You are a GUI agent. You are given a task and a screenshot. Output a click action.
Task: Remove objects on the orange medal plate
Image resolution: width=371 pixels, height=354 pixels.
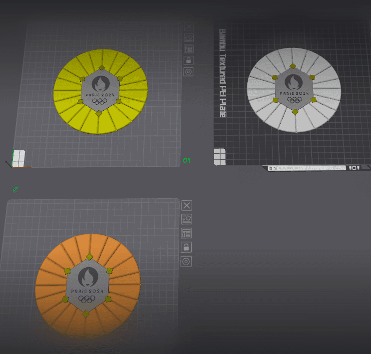click(x=187, y=205)
